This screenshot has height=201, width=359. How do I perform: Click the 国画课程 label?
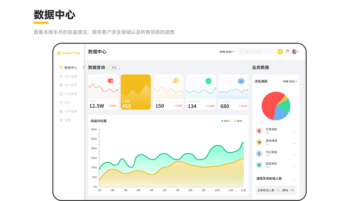click(271, 163)
